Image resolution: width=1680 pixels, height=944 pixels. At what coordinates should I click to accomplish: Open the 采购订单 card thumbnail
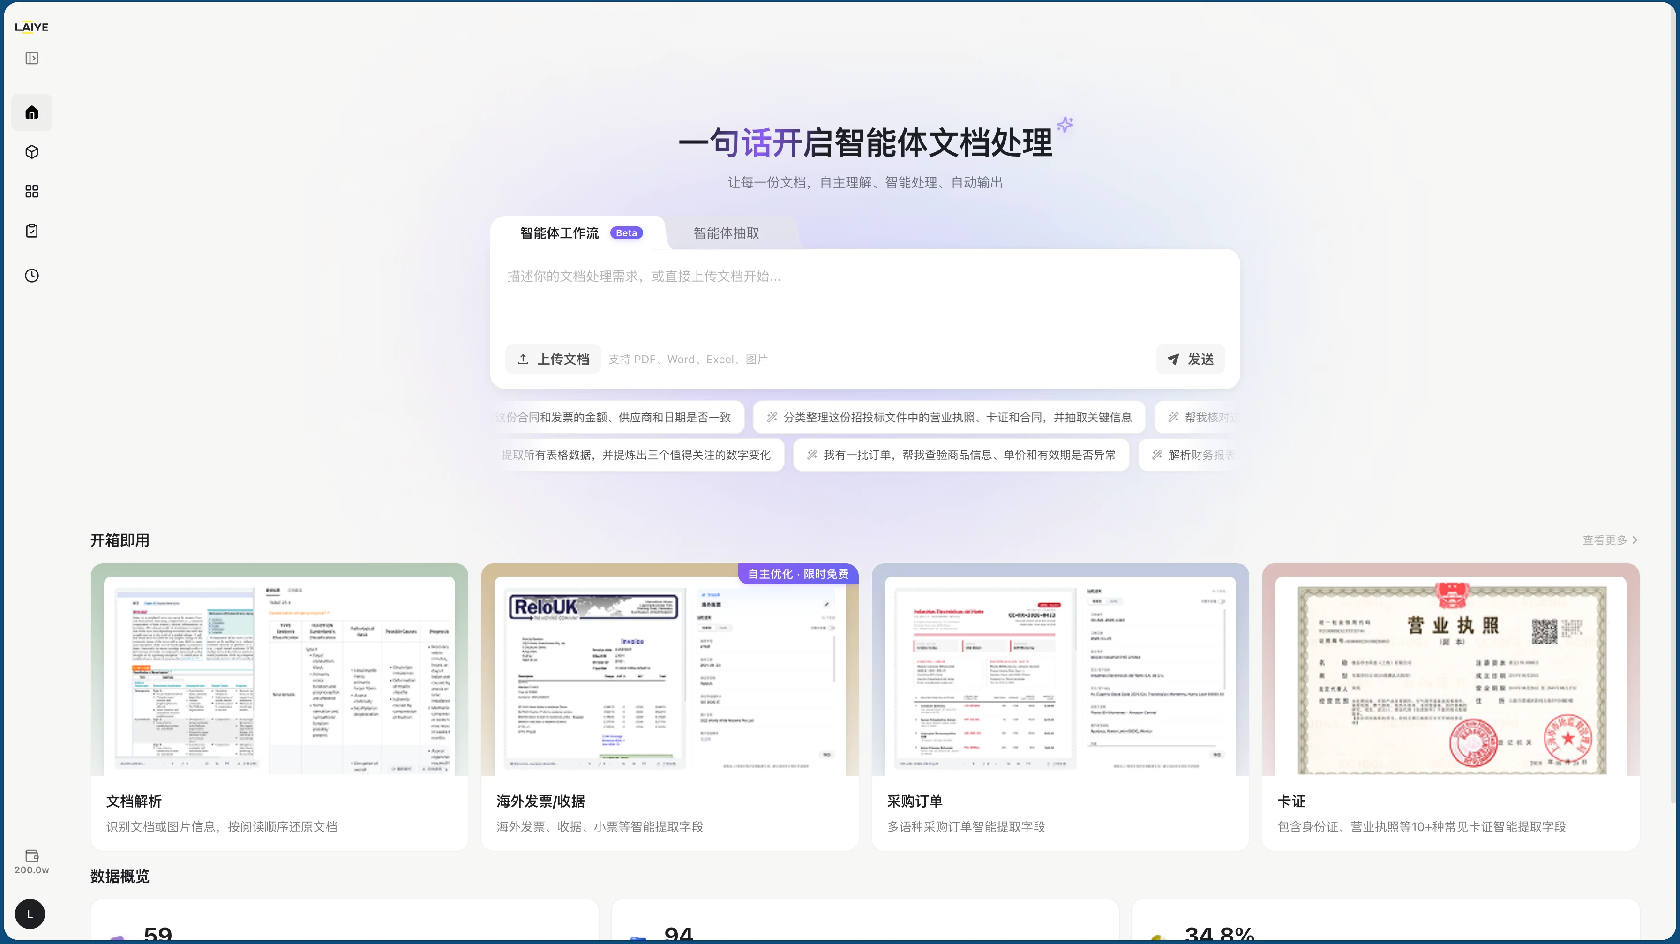click(x=1060, y=669)
